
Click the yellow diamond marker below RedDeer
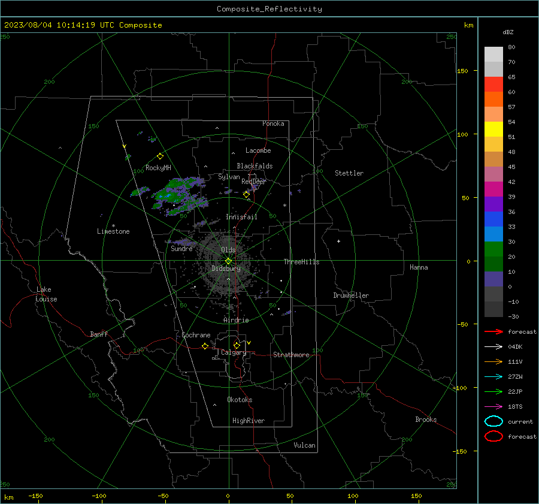(x=246, y=195)
